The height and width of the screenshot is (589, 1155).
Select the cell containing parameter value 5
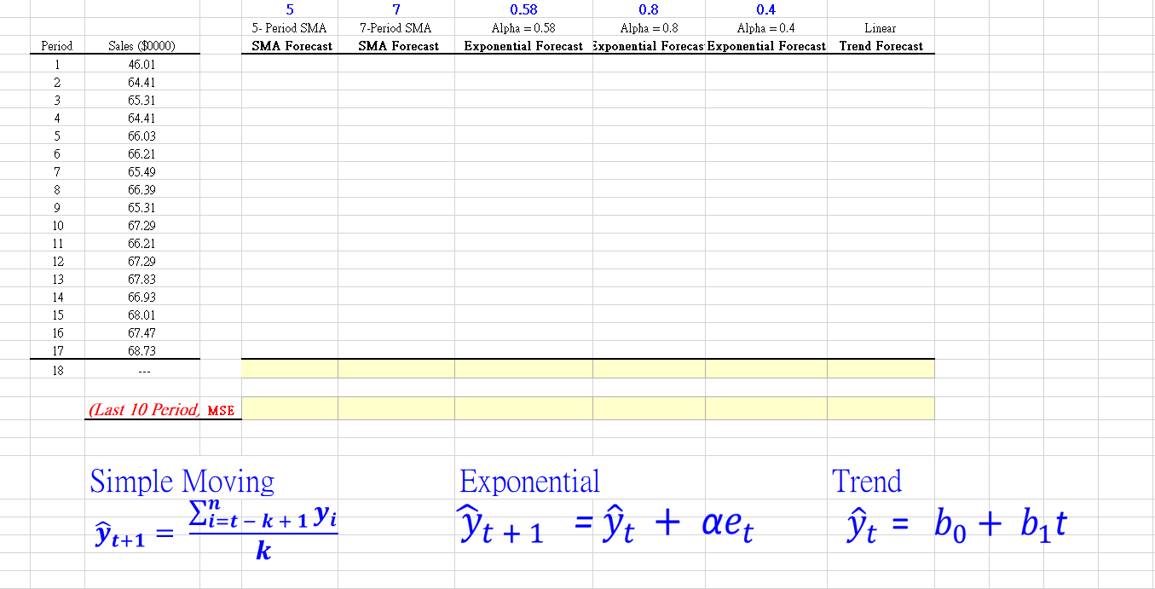pos(290,9)
